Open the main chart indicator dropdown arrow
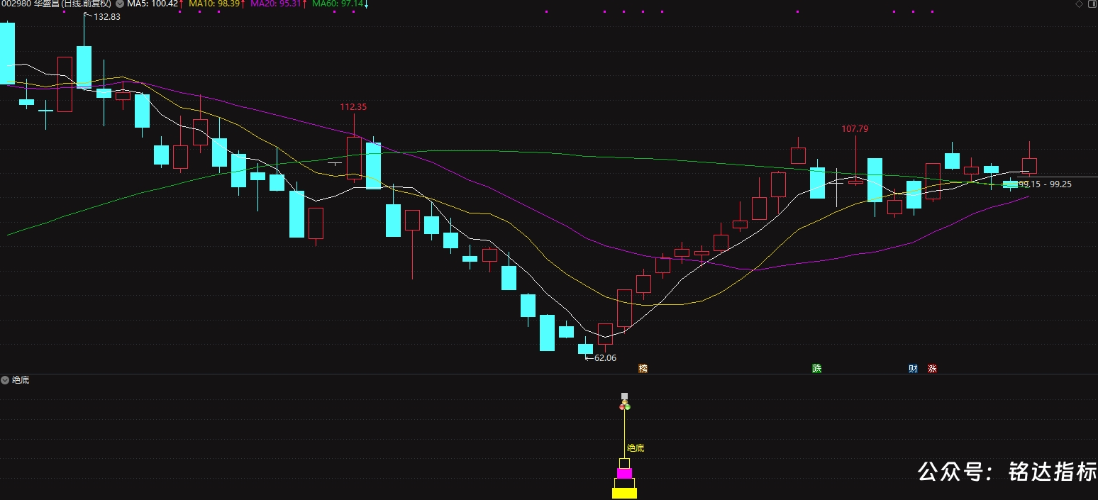Screen dimensions: 1098x500 (x=118, y=4)
